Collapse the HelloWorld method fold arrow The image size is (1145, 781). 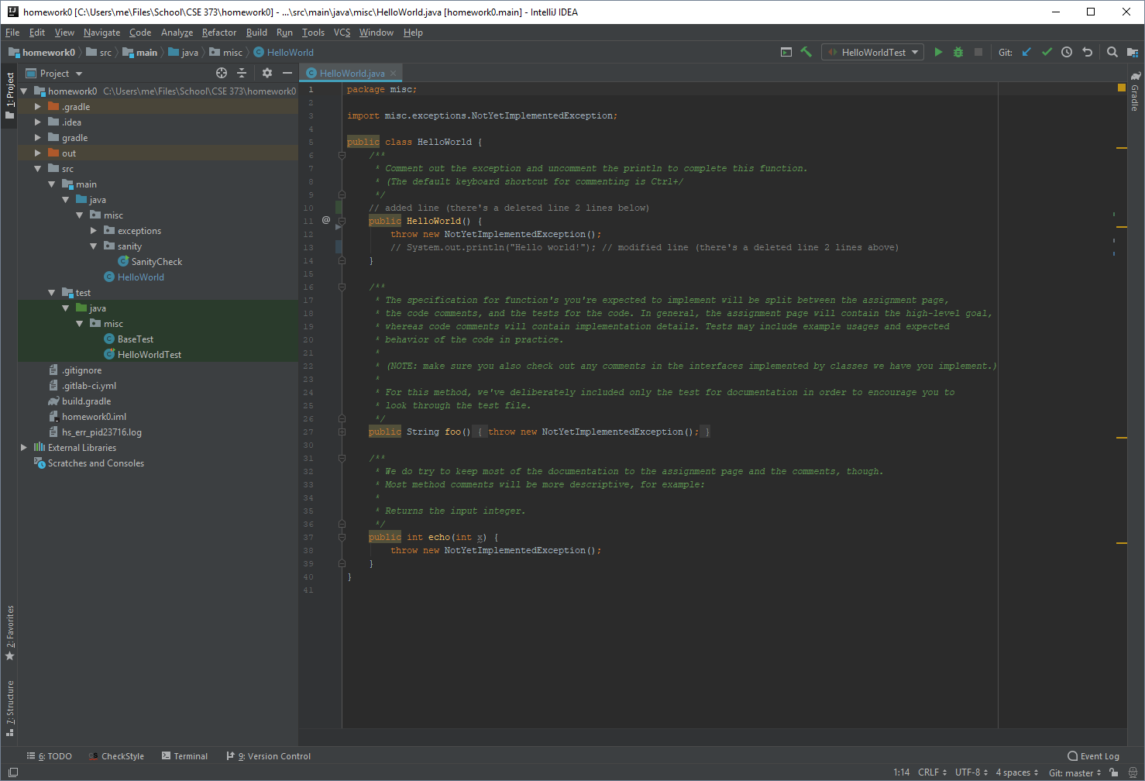pyautogui.click(x=342, y=221)
